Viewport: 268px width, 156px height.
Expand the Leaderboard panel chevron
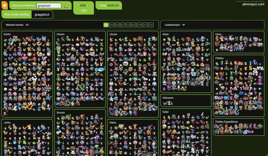coord(184,25)
